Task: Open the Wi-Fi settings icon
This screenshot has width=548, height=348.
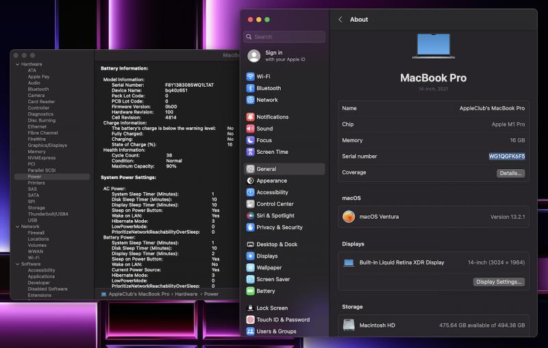Action: (x=250, y=77)
